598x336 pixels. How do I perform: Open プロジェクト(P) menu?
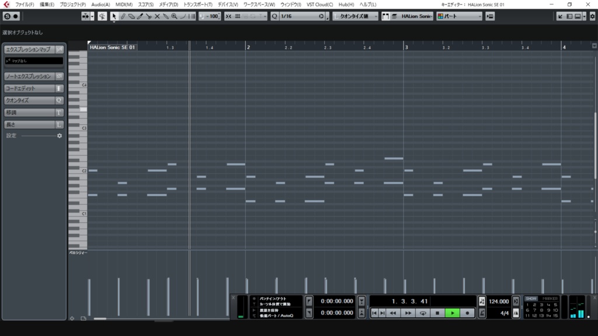[x=72, y=5]
